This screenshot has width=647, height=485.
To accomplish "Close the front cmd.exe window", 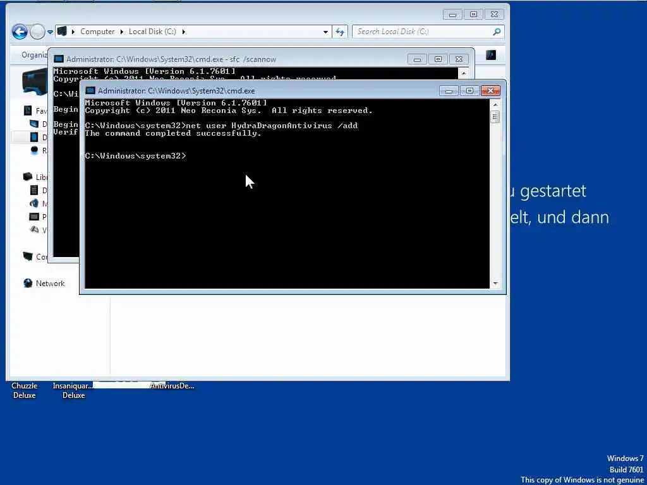I will 490,91.
